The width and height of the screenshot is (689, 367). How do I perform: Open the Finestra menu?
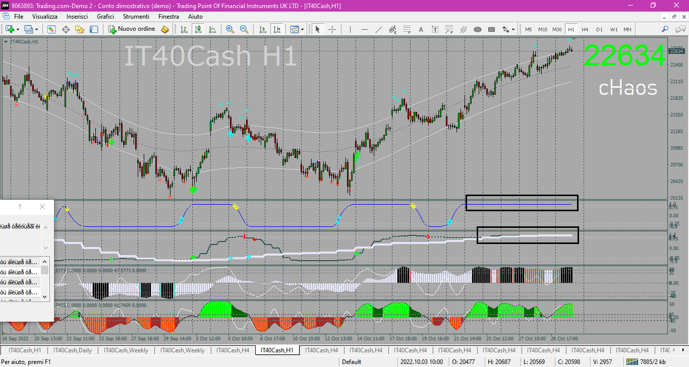[x=168, y=17]
